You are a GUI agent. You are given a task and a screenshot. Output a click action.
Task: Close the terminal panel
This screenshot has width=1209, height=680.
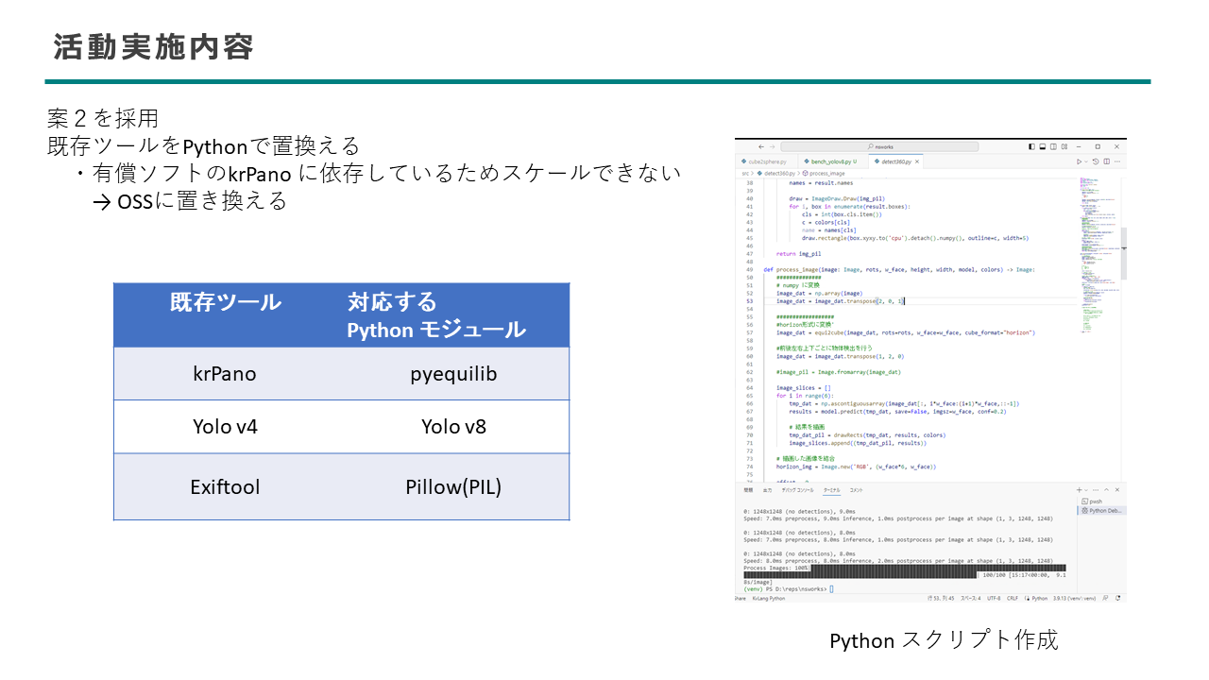pyautogui.click(x=1117, y=490)
